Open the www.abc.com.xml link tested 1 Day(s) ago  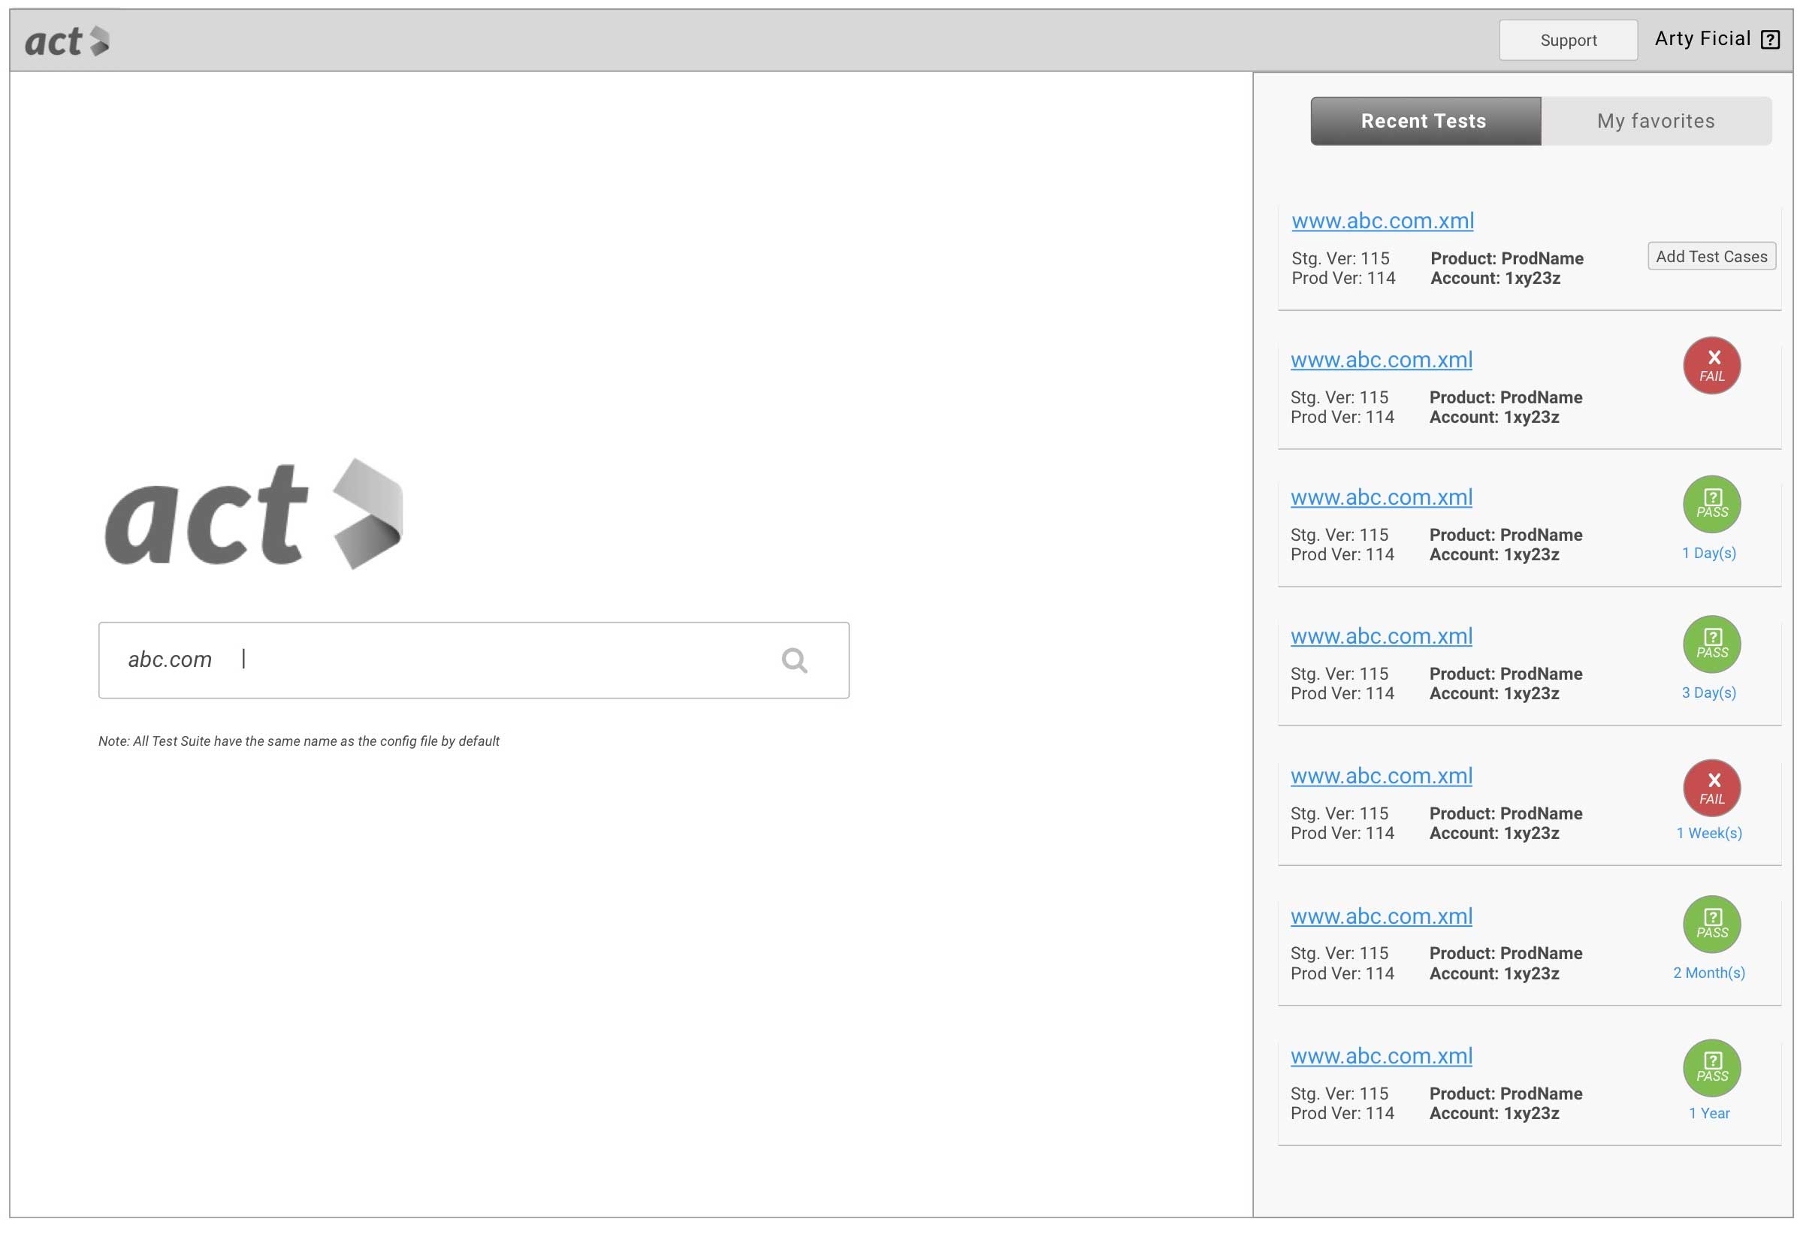click(x=1380, y=497)
